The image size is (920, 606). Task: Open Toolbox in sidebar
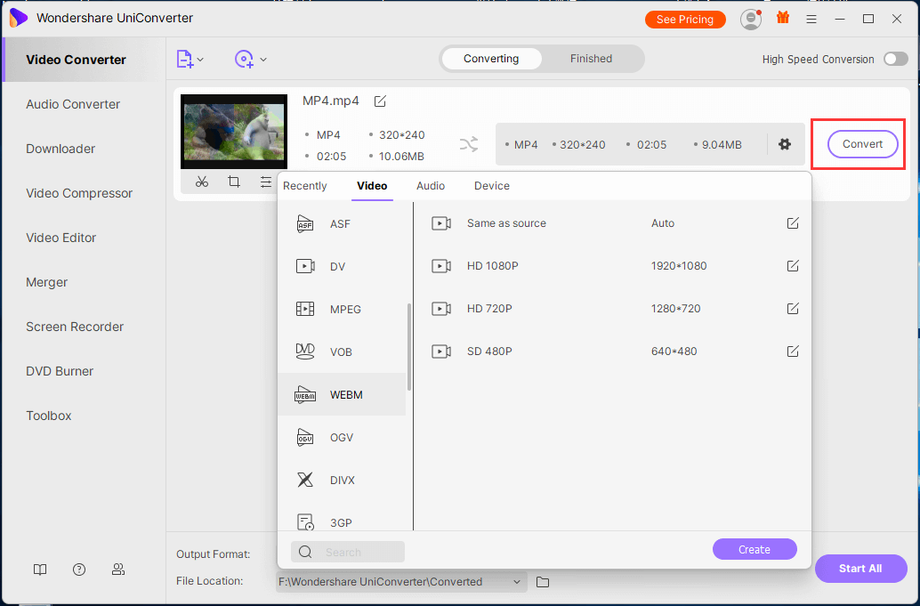(49, 416)
